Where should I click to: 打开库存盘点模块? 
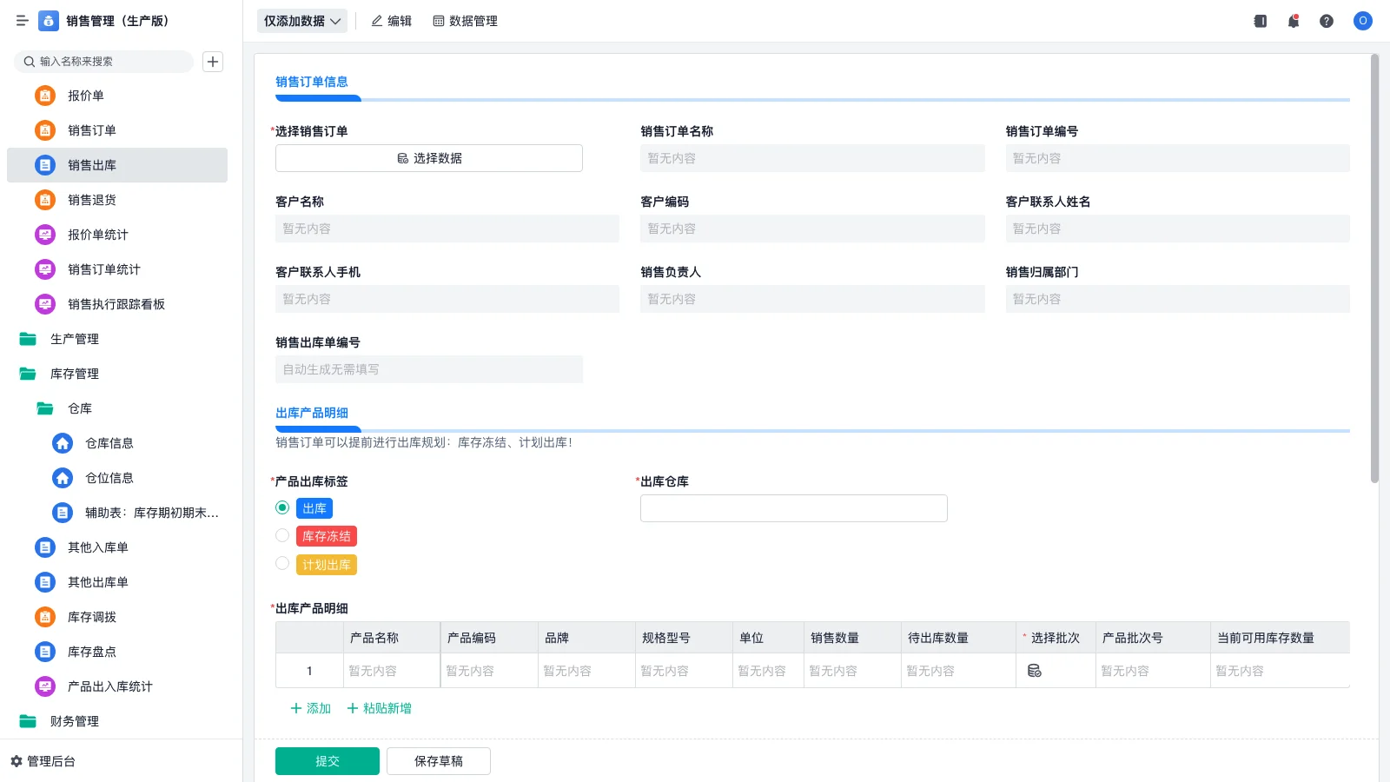click(89, 651)
